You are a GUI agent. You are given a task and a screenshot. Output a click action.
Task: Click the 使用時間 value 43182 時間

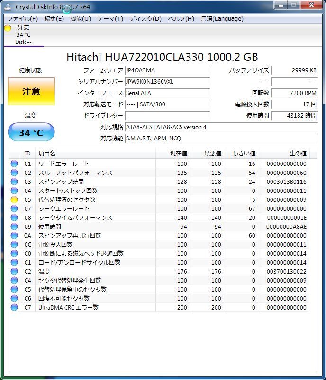294,116
